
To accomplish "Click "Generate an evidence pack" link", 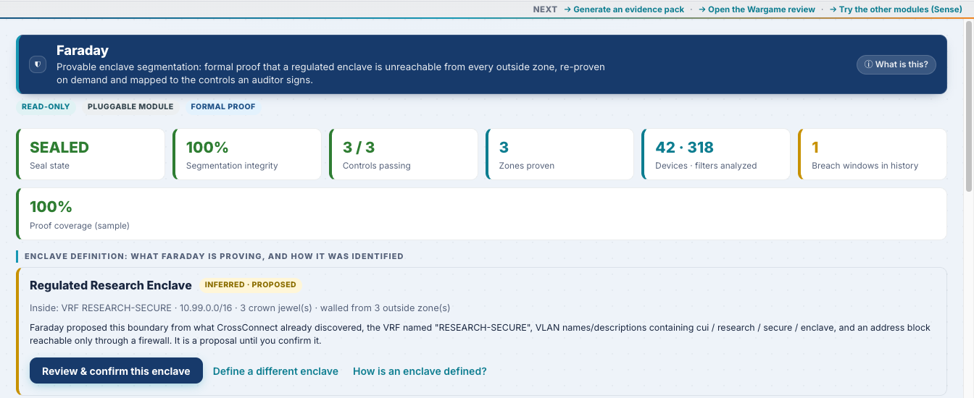I will 624,9.
